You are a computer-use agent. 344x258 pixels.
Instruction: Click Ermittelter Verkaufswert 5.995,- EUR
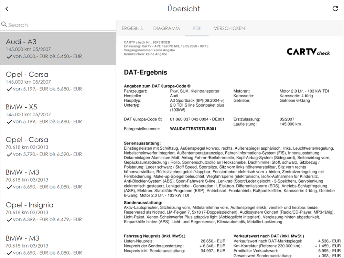click(x=330, y=251)
